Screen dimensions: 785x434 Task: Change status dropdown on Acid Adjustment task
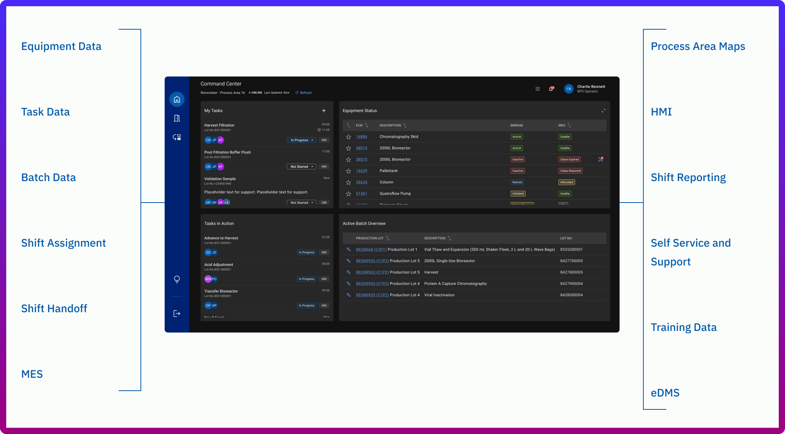click(x=307, y=279)
